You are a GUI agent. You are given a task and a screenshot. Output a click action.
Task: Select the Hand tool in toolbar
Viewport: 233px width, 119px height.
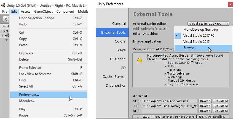click(7, 19)
